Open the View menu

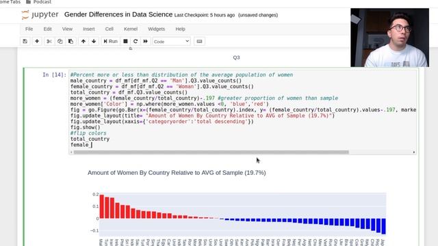pyautogui.click(x=67, y=29)
